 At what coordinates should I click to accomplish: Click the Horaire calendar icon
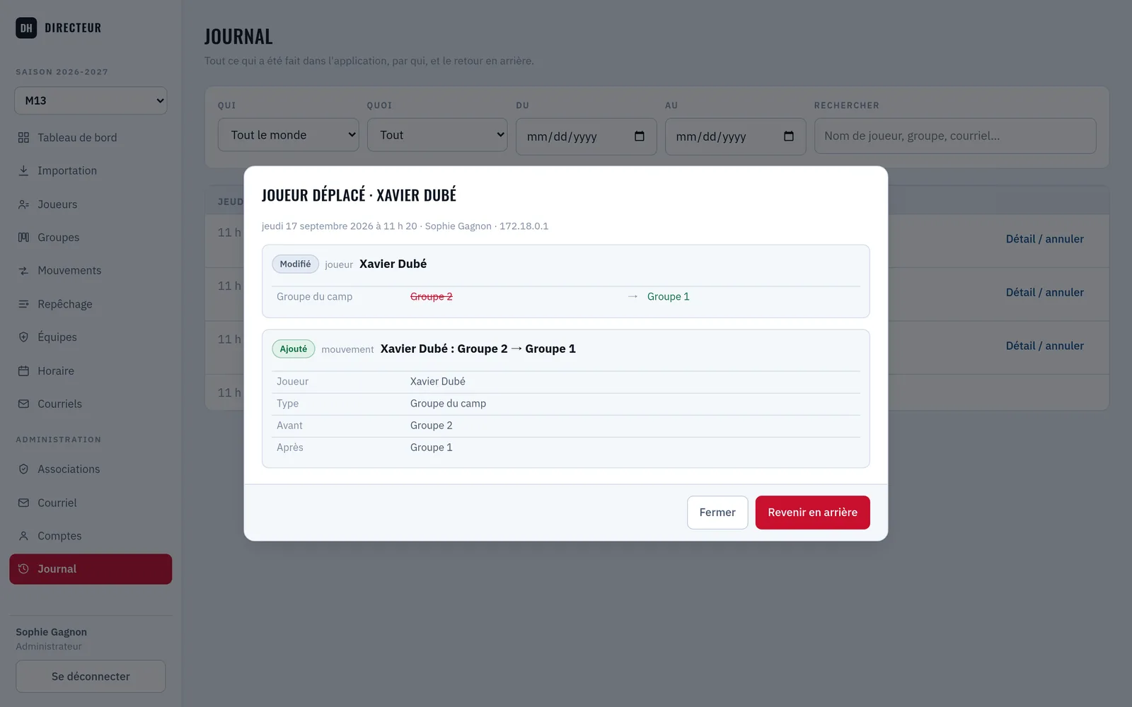pos(23,370)
